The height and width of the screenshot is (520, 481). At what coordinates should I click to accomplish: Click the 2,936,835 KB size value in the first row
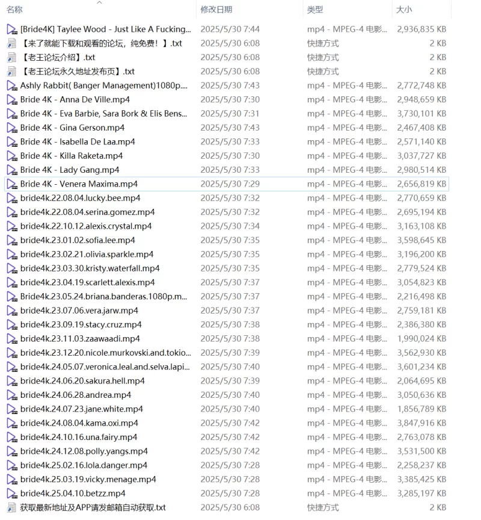(421, 29)
